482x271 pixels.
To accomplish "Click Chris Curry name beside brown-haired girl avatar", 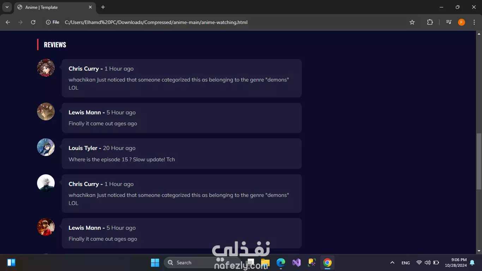I will (x=84, y=69).
